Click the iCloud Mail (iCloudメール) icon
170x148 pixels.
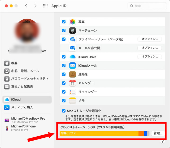click(x=73, y=66)
